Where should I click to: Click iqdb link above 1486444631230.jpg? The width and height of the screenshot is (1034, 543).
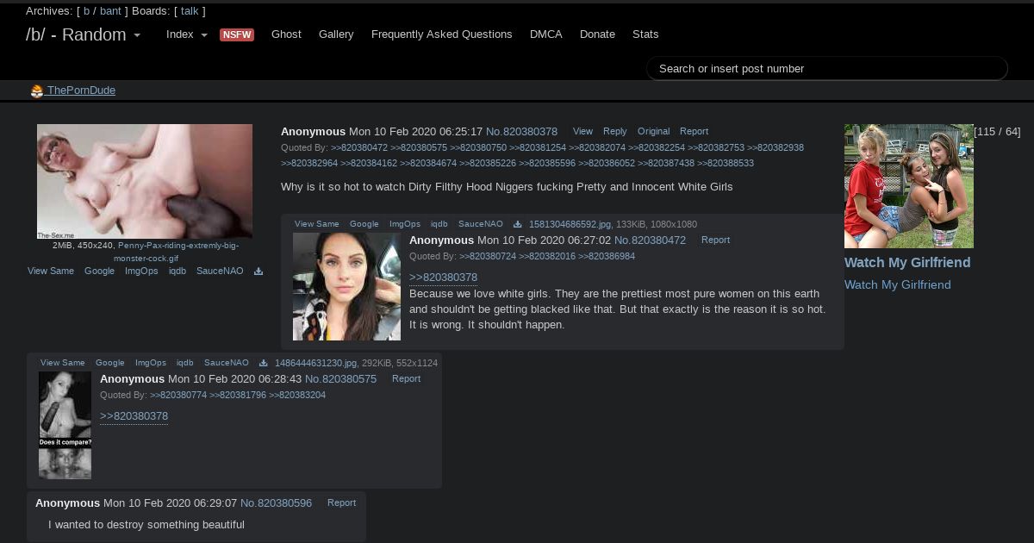184,363
